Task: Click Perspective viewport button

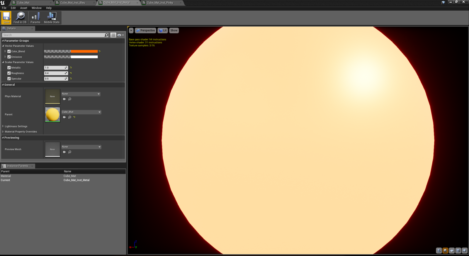Action: 145,30
